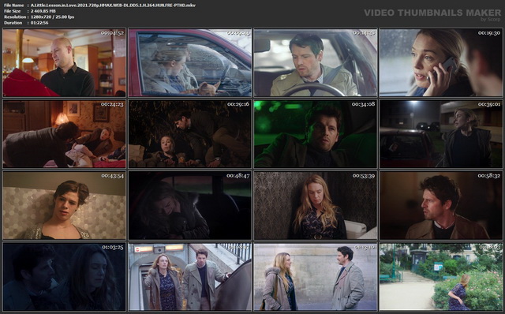
Task: Open the 00:39:01 parking lot thumbnail
Action: (x=441, y=134)
